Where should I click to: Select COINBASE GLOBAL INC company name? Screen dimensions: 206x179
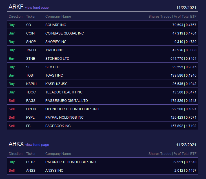click(x=65, y=33)
